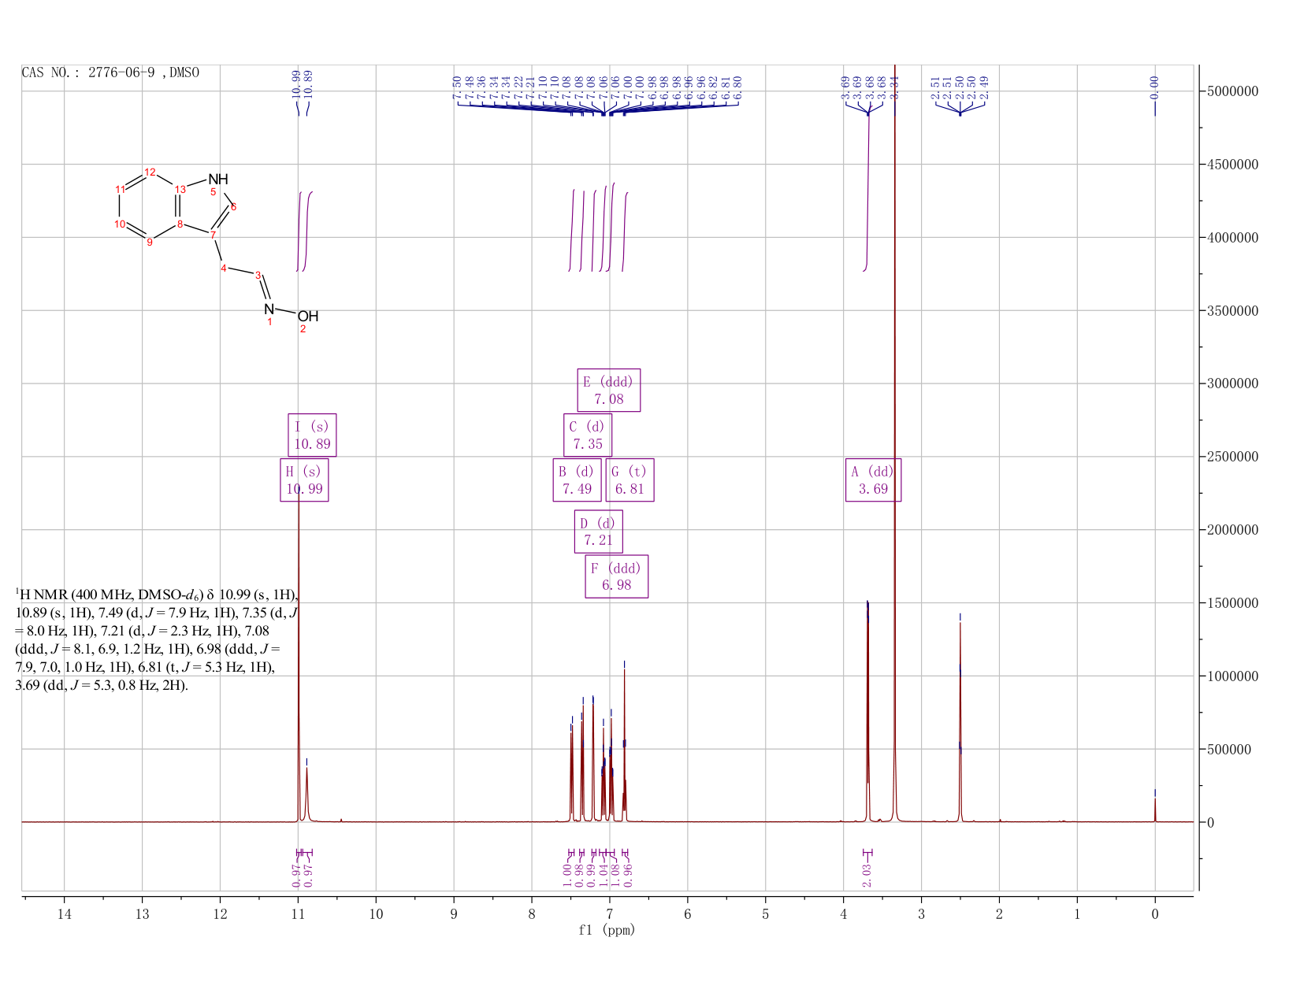This screenshot has height=1004, width=1300.
Task: Select the 1H NMR multiplet report text
Action: tap(157, 639)
